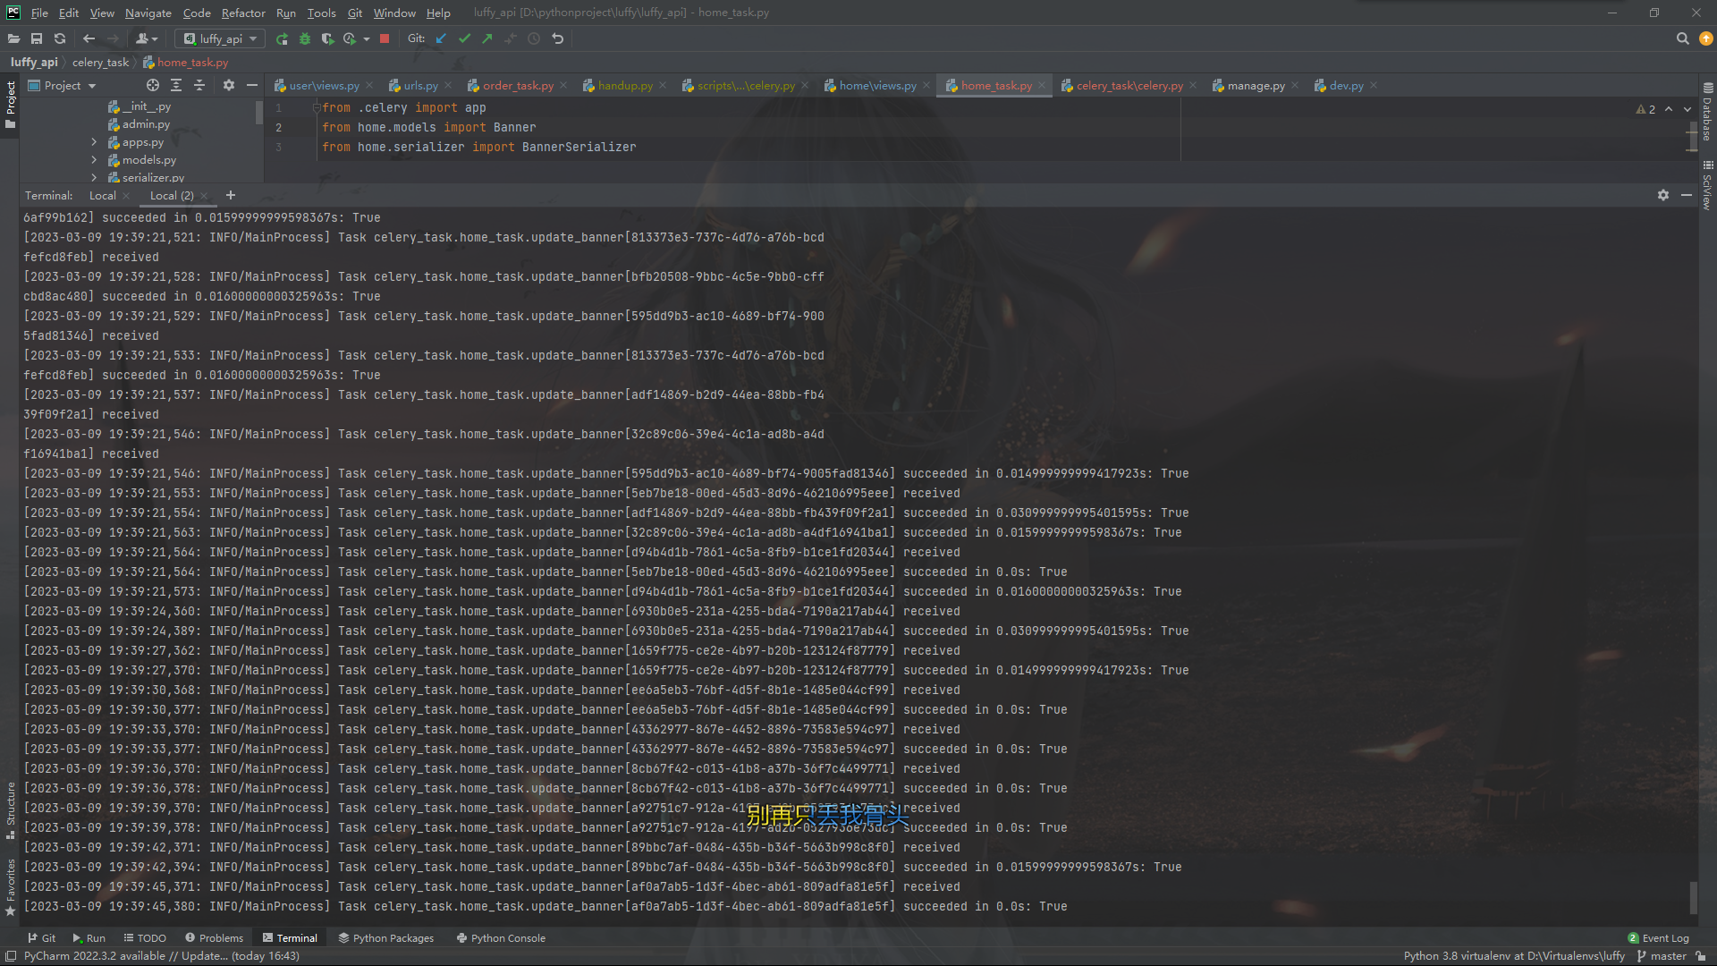The image size is (1717, 966).
Task: Collapse the import fold marker on line 1
Action: 317,108
